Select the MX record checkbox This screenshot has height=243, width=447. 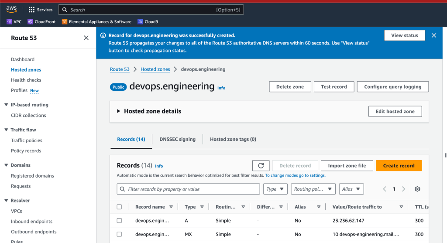tap(119, 234)
